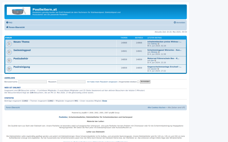
Task: Click the 'WER IST ONLINE?' heading
Action: (13, 88)
